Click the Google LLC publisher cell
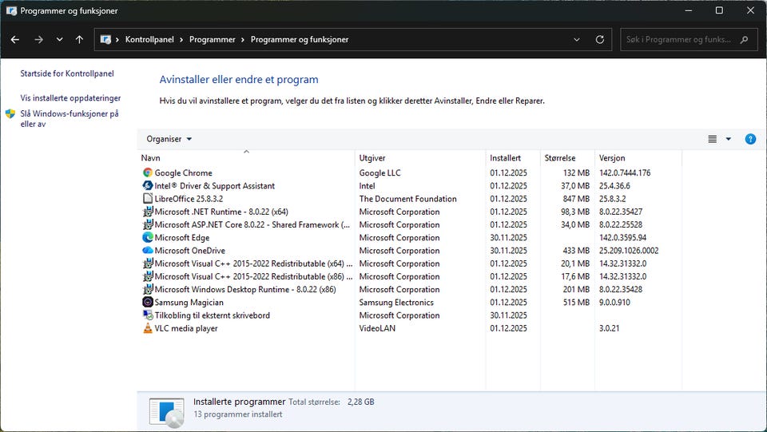The height and width of the screenshot is (432, 767). point(380,172)
